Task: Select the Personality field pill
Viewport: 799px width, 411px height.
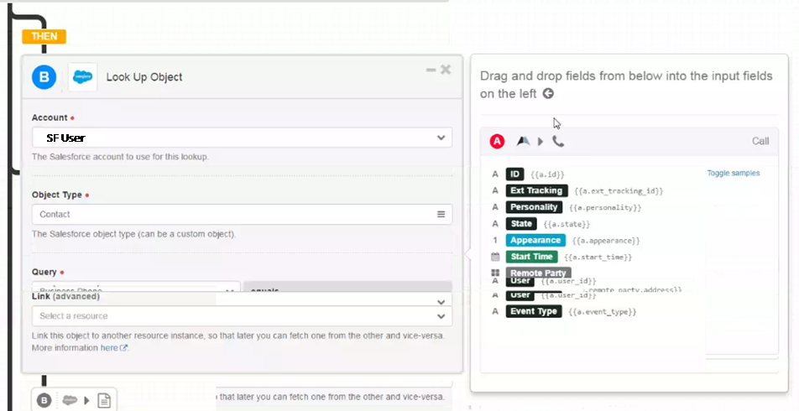Action: tap(534, 207)
